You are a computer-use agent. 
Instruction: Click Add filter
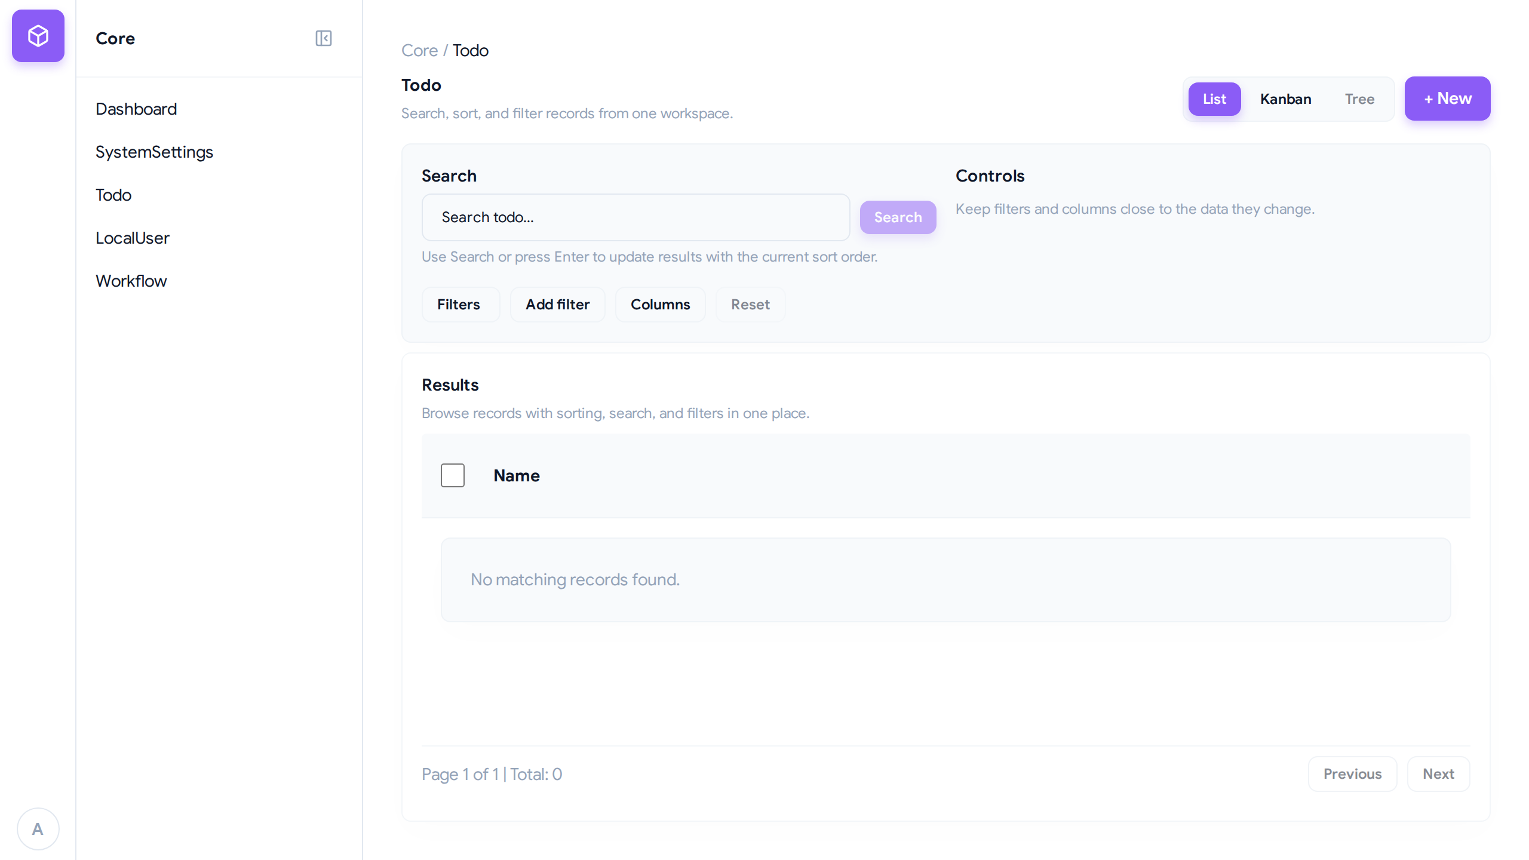pyautogui.click(x=557, y=305)
